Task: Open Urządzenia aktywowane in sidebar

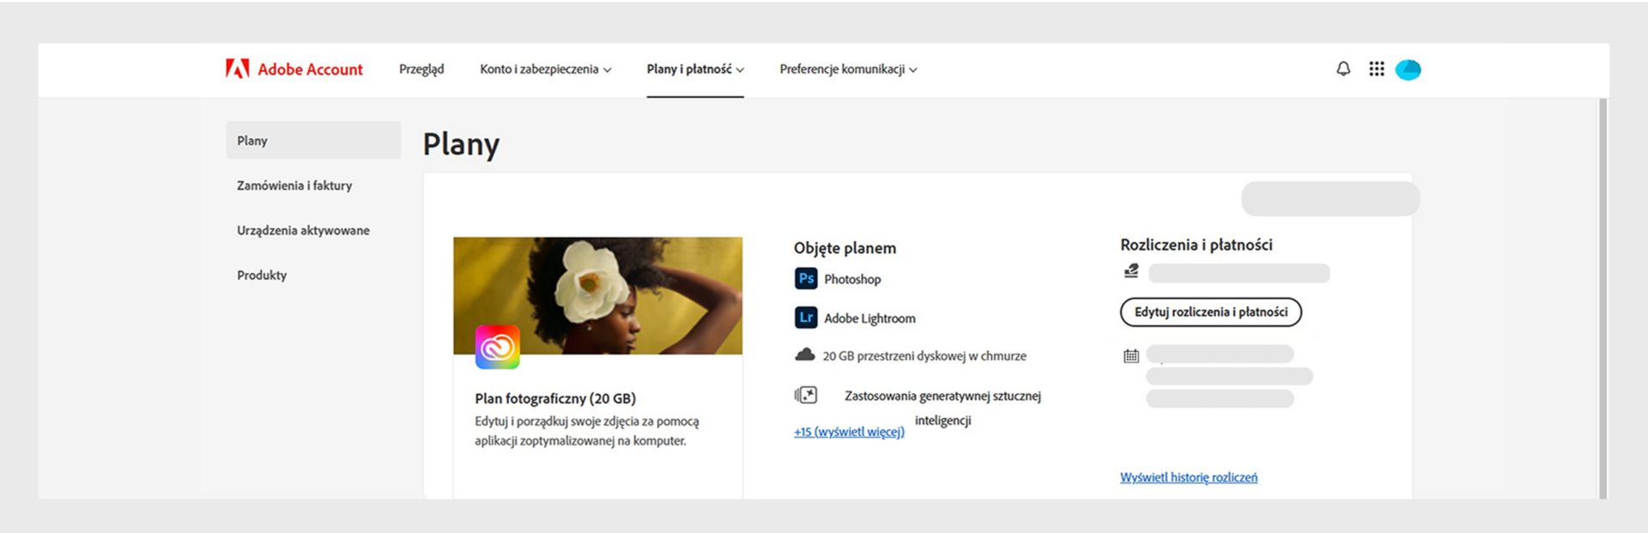Action: point(303,230)
